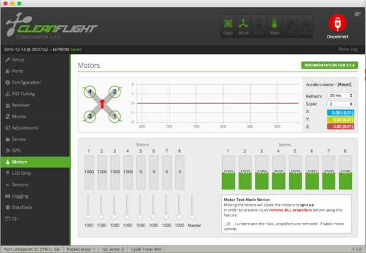Open the Scale dropdown
366x253 pixels.
coord(341,104)
